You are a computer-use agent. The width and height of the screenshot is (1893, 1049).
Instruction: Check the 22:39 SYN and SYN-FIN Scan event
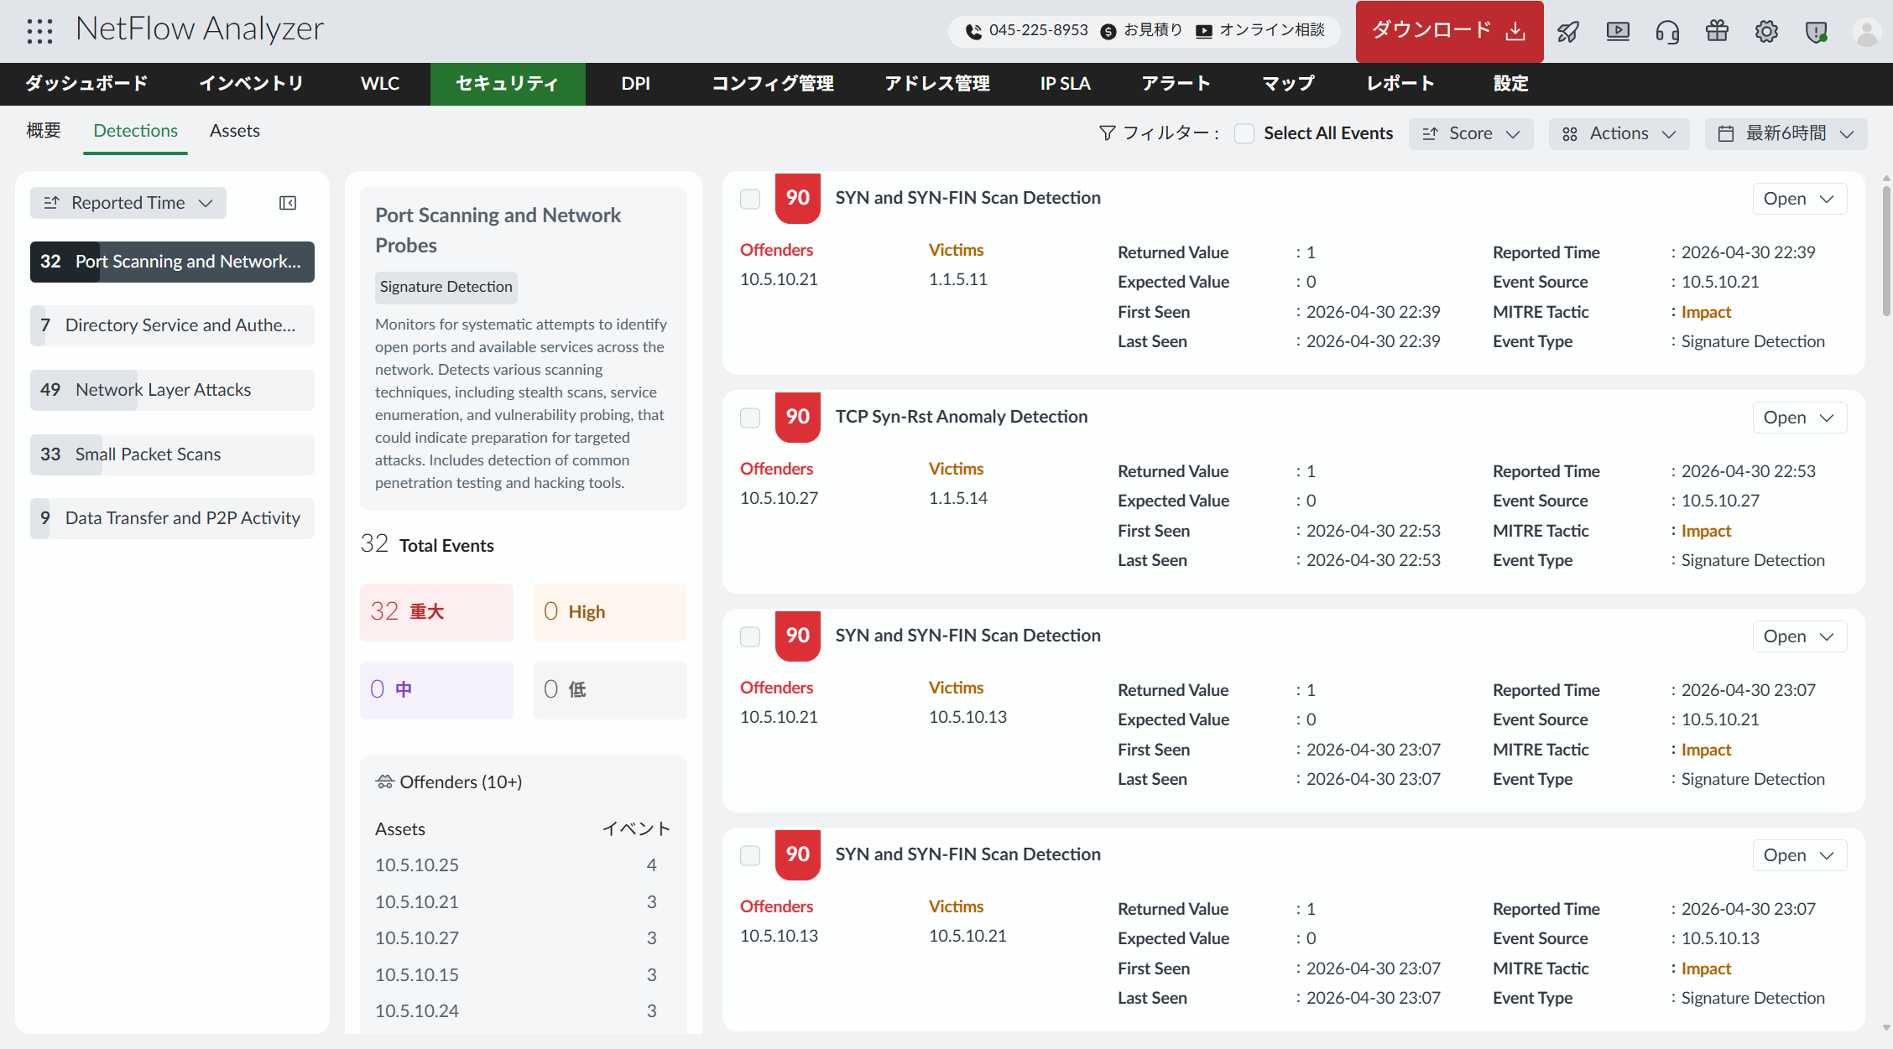(750, 199)
